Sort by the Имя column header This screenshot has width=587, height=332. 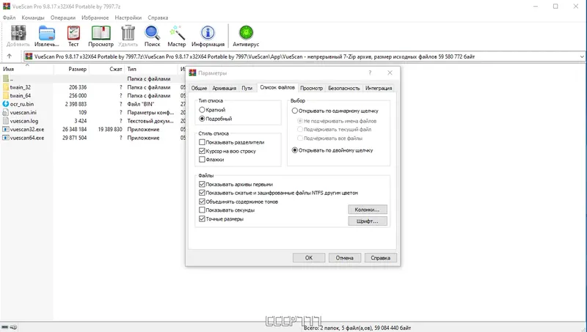pos(26,69)
